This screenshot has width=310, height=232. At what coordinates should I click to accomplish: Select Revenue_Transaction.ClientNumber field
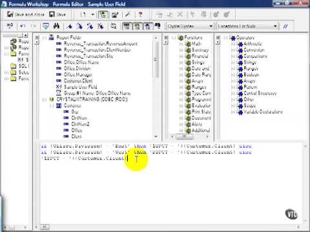coord(97,50)
